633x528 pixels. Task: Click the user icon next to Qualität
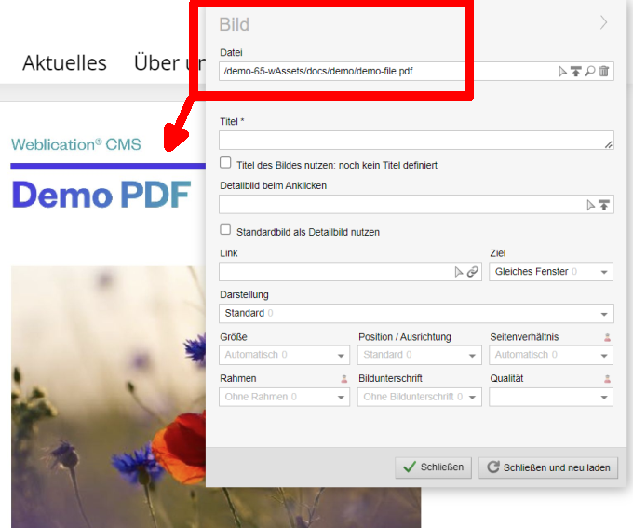tap(607, 379)
